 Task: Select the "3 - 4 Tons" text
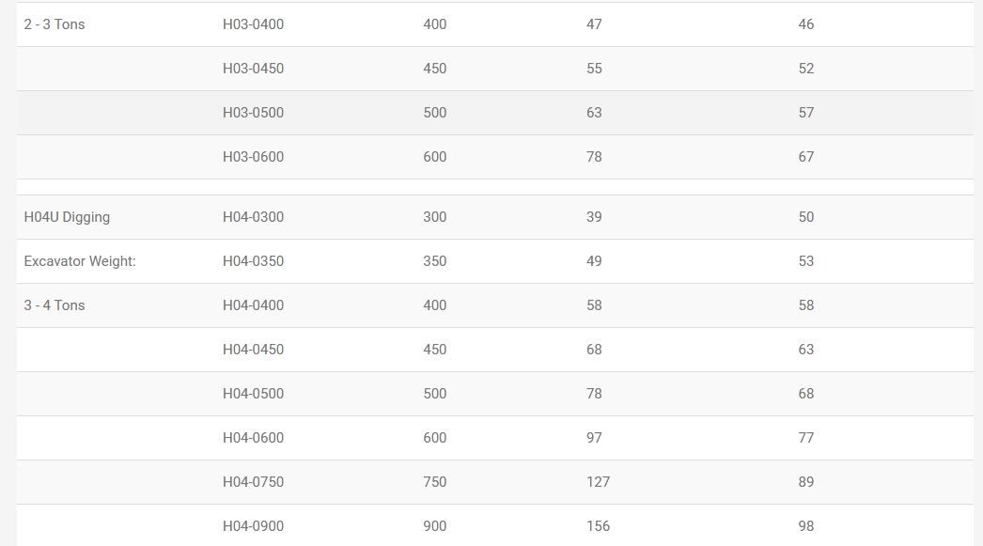55,305
